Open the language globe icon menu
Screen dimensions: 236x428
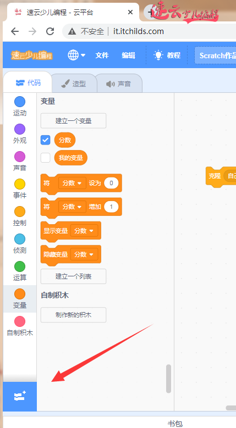(73, 55)
